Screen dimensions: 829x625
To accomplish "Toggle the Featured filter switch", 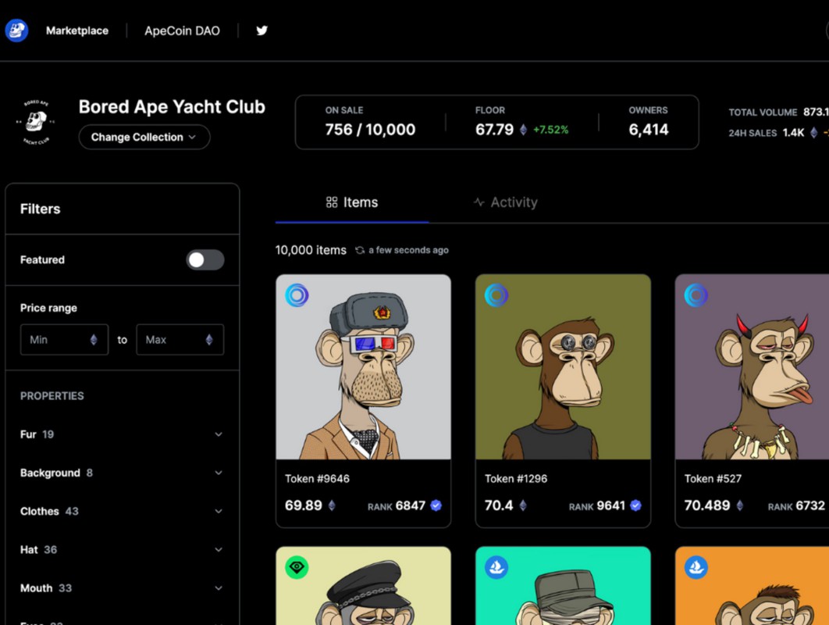I will point(205,259).
